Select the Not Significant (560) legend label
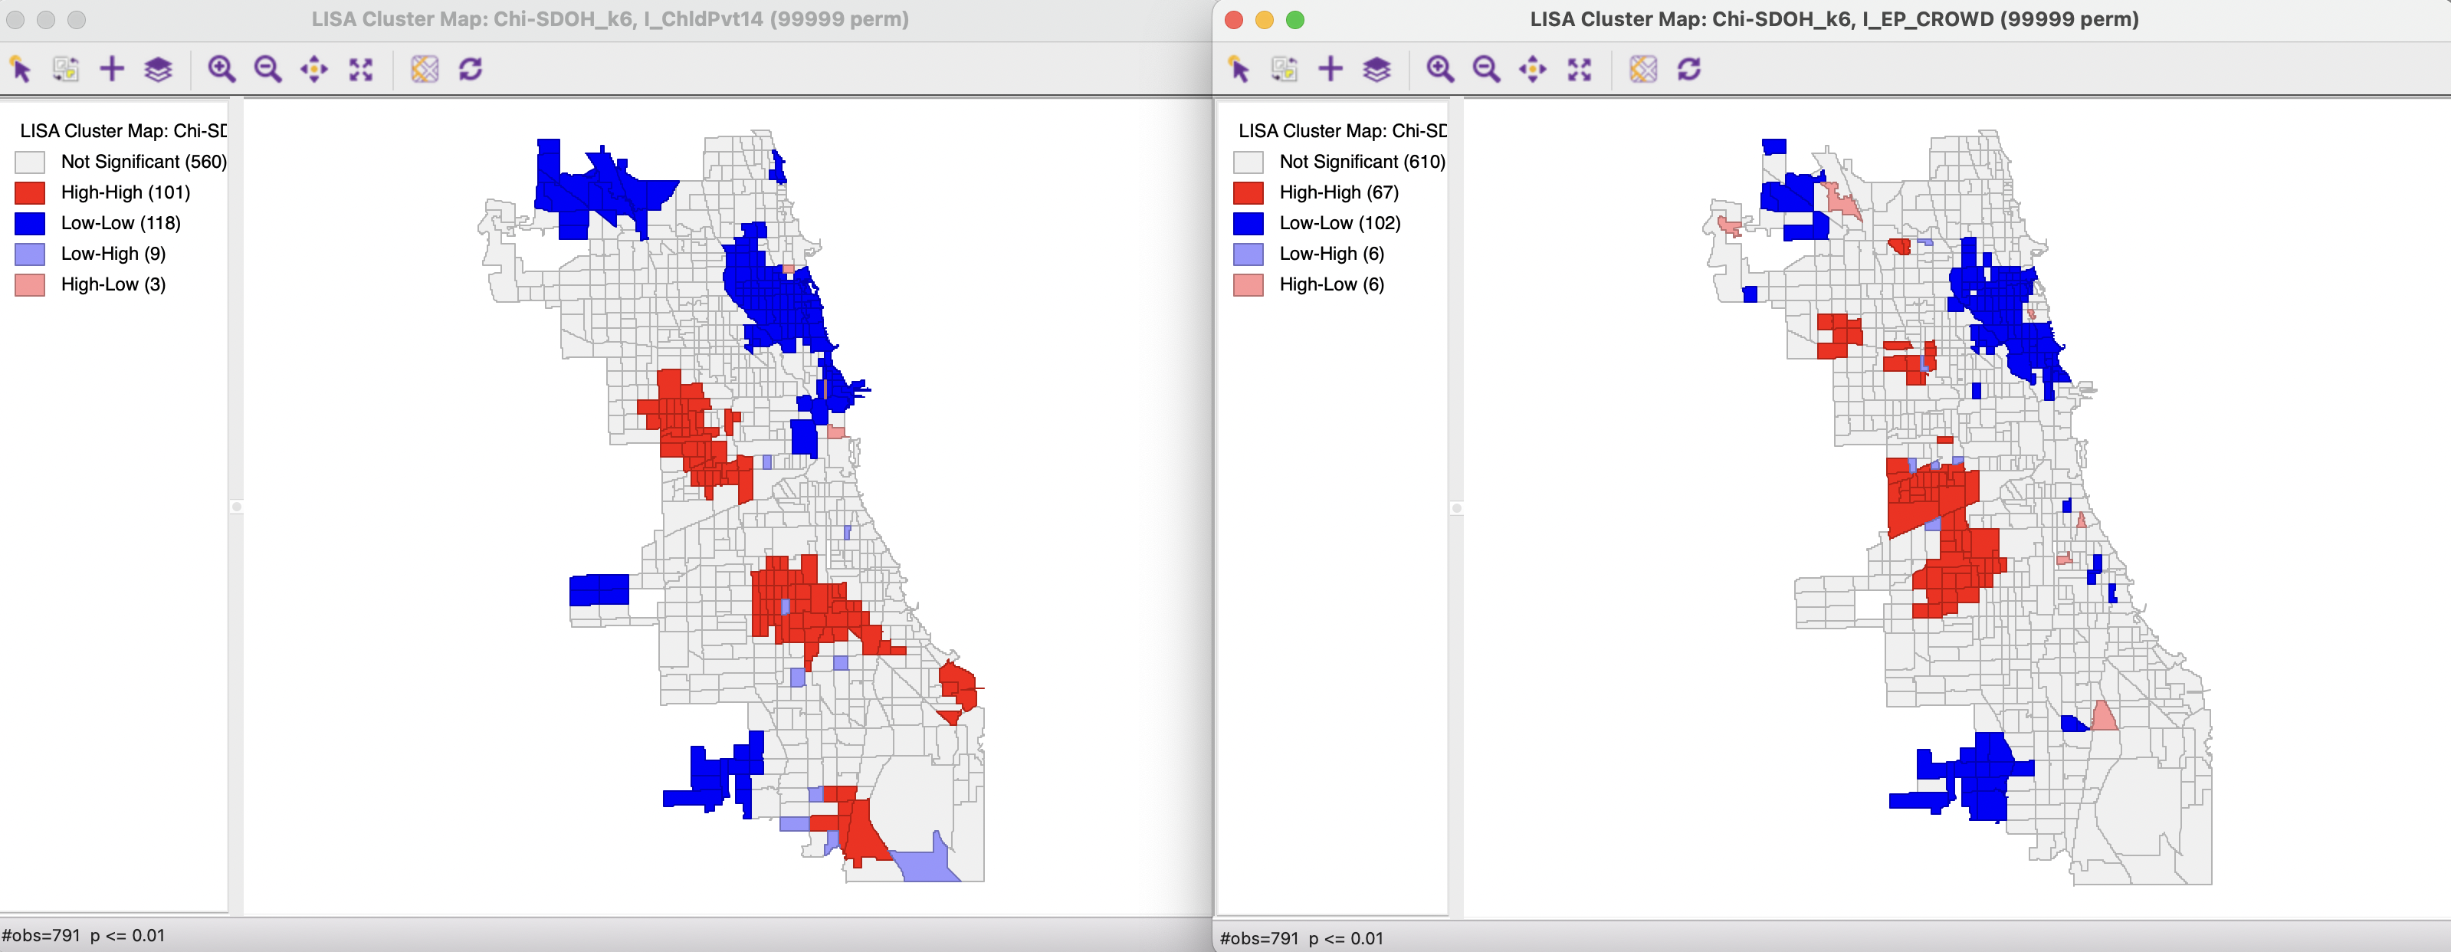Image resolution: width=2451 pixels, height=952 pixels. 143,162
